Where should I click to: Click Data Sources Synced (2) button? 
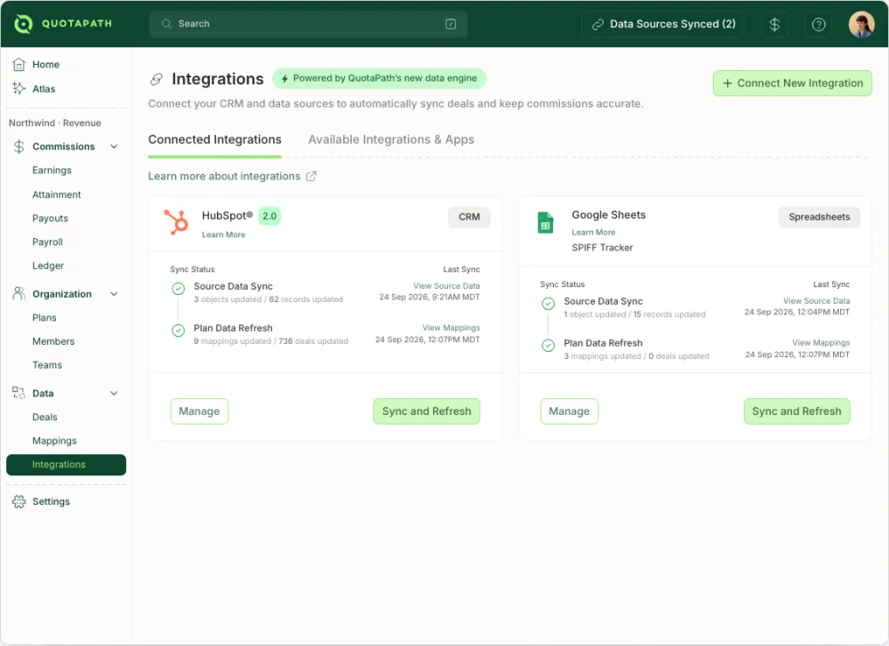[663, 24]
